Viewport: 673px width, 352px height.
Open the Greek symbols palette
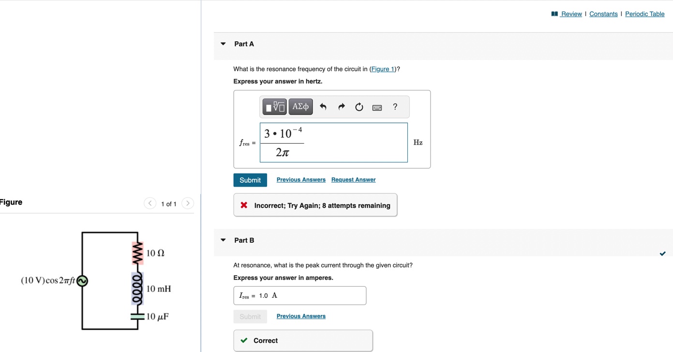(x=300, y=107)
